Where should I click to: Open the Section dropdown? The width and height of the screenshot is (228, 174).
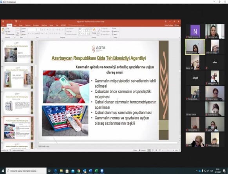pos(24,34)
